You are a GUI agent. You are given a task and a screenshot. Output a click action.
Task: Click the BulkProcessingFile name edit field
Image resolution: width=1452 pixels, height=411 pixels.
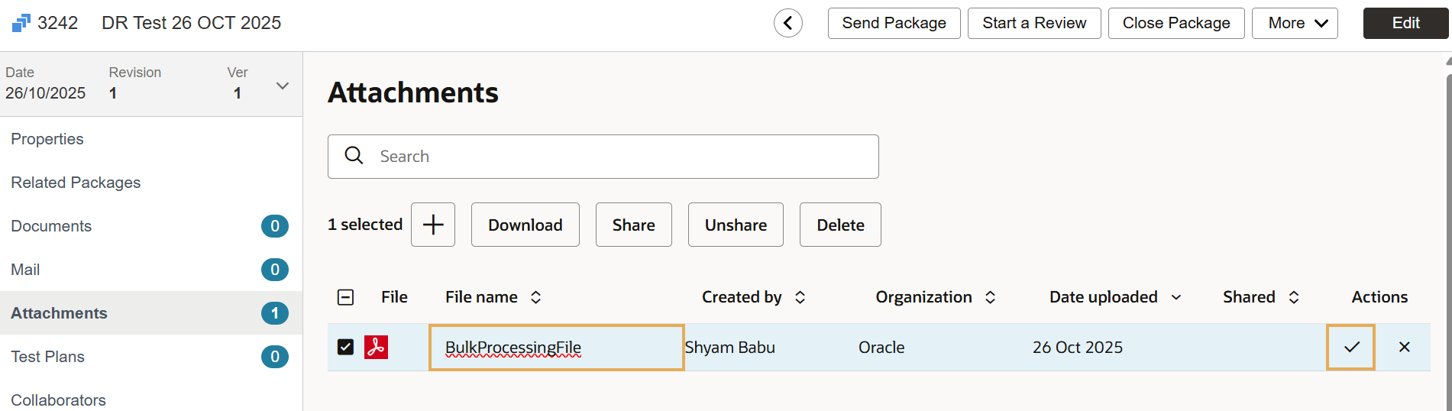point(556,348)
